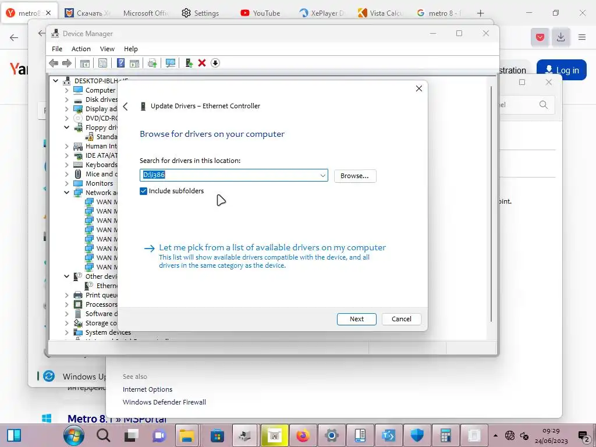Viewport: 596px width, 447px height.
Task: Open Firefox from the taskbar
Action: [x=303, y=435]
